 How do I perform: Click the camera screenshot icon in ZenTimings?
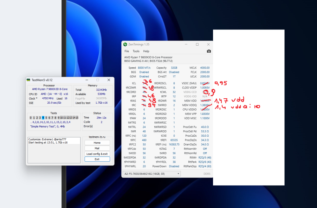point(209,51)
